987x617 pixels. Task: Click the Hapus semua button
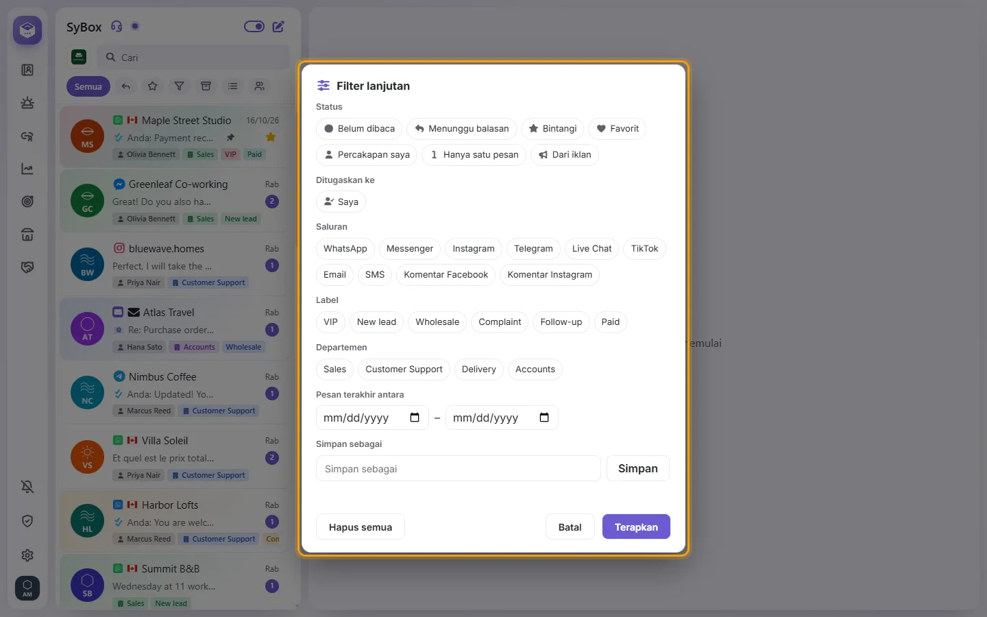coord(361,527)
